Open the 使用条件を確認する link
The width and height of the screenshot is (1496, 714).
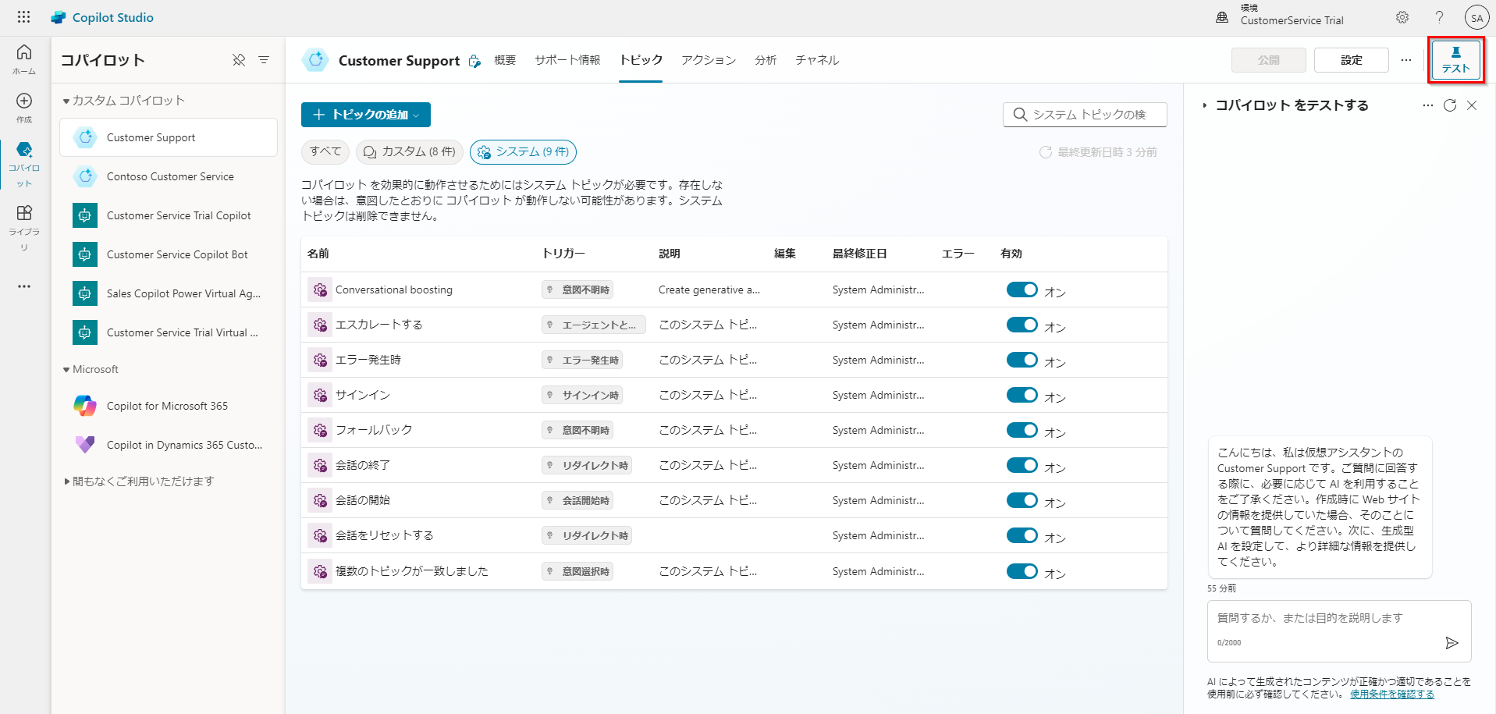coord(1391,694)
